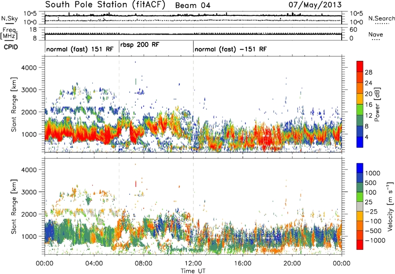Click the 'Time UT' axis label
Viewport: 395px width, 274px height.
coord(193,271)
